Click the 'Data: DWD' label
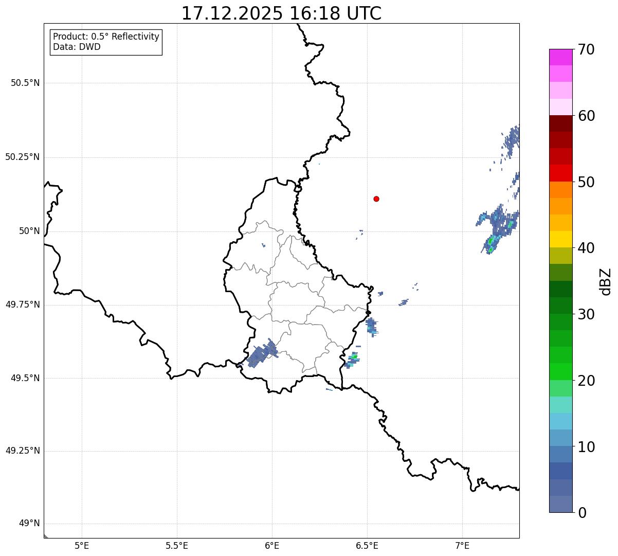 tap(77, 47)
